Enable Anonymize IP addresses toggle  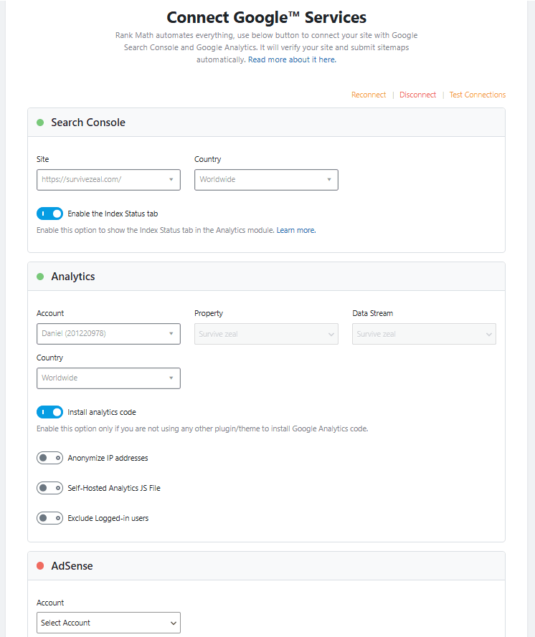[x=49, y=458]
